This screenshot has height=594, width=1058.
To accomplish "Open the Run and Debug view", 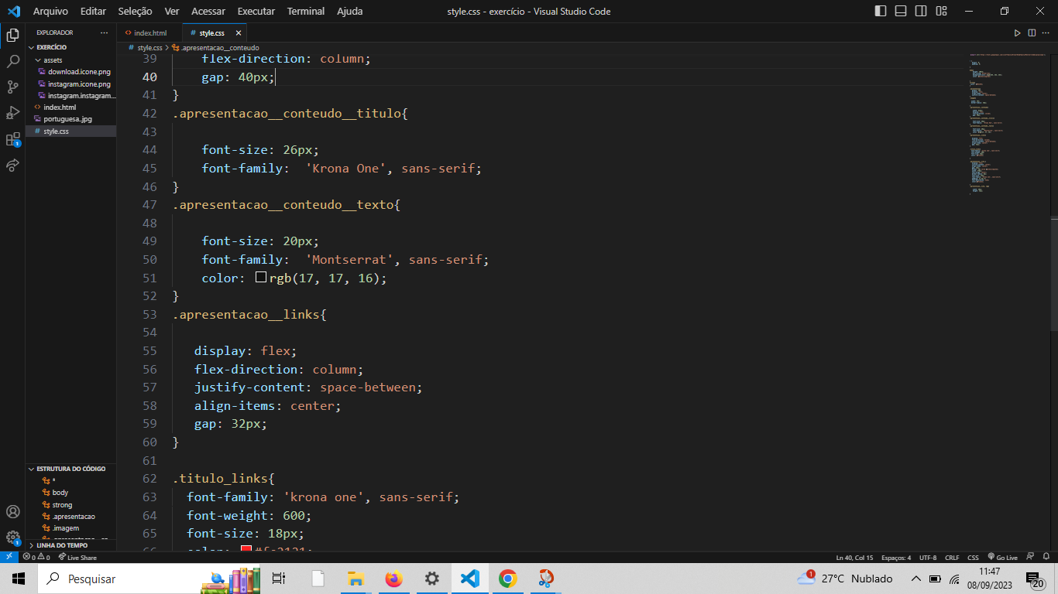I will coord(12,113).
